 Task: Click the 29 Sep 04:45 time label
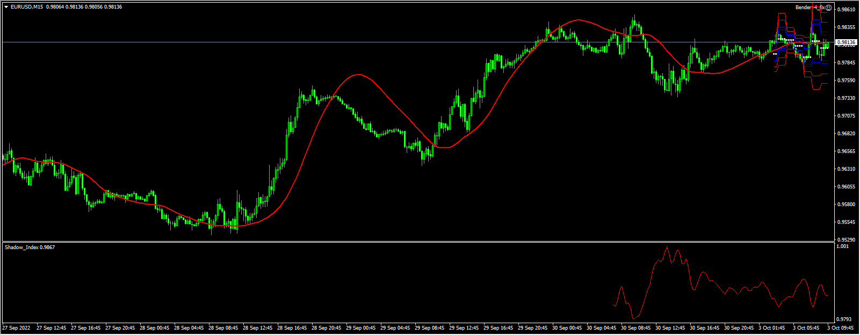(x=395, y=327)
